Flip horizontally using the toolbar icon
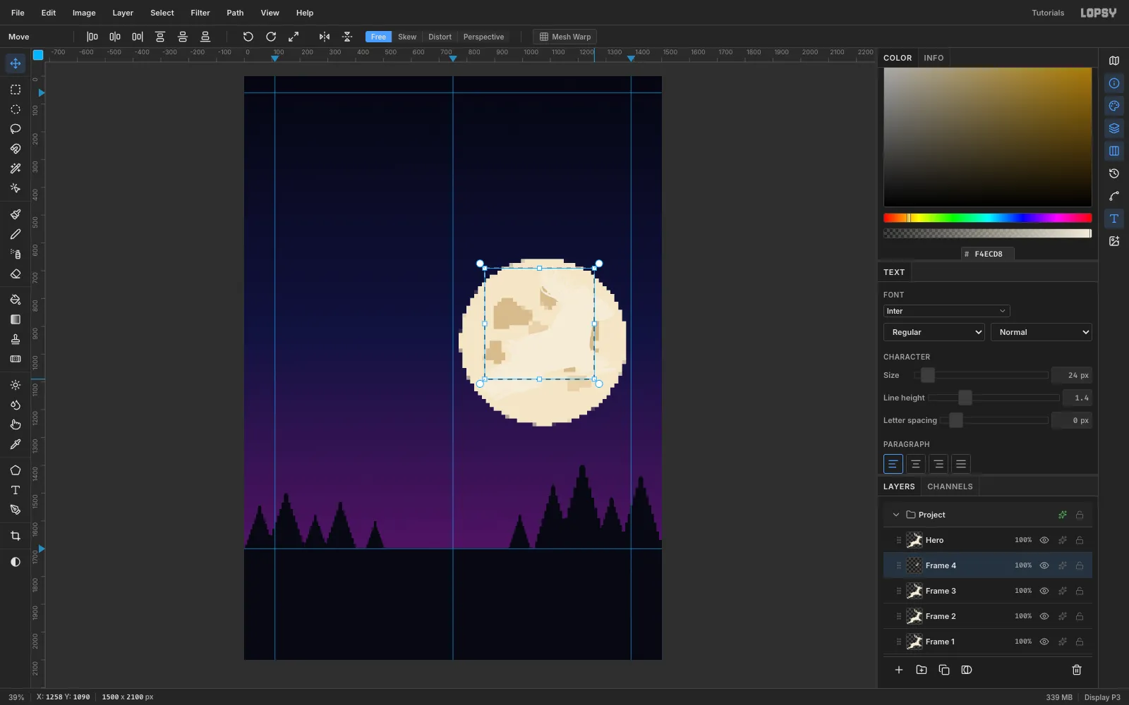 pyautogui.click(x=325, y=37)
